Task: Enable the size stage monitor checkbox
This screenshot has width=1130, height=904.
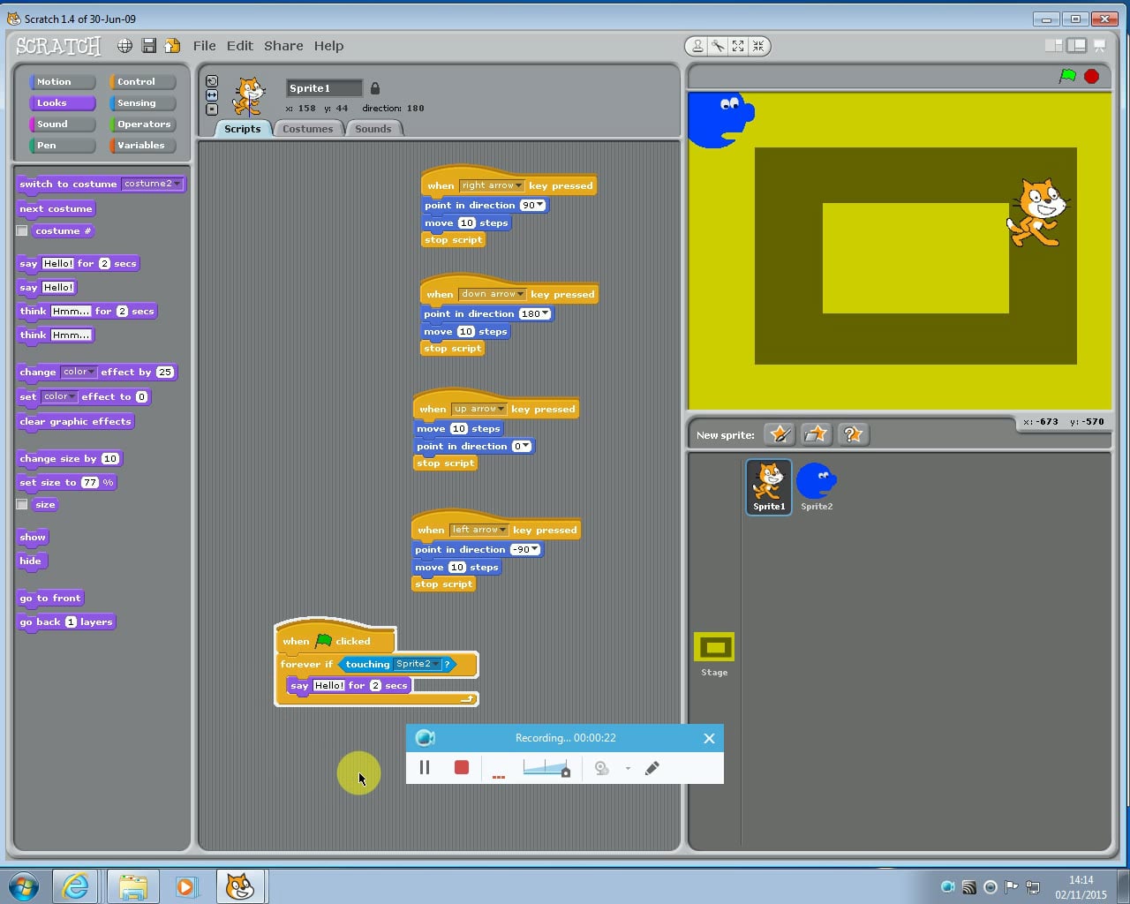Action: (22, 505)
